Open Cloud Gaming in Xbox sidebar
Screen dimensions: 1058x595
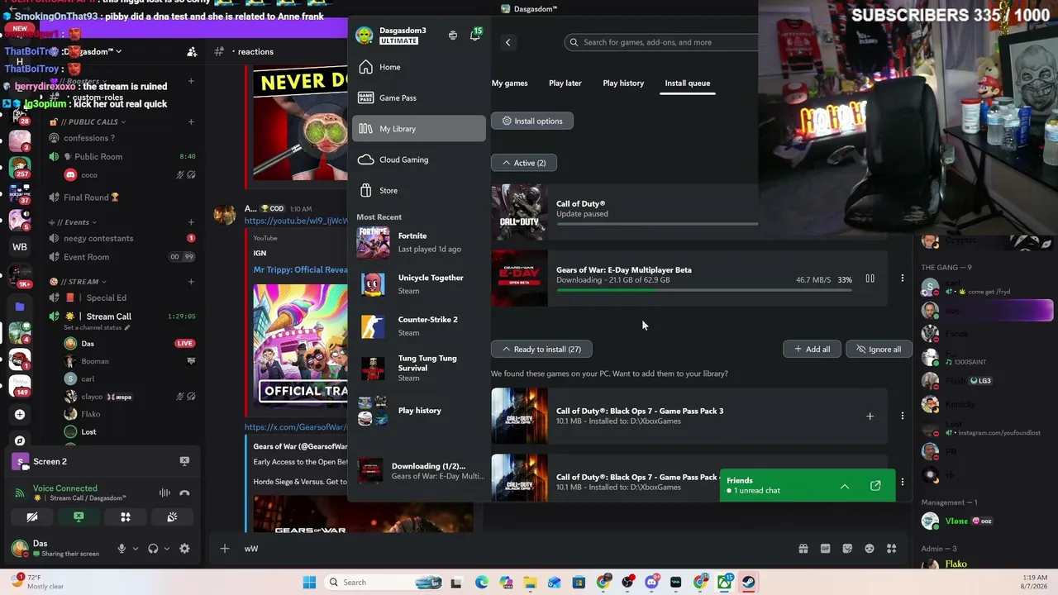click(x=419, y=159)
